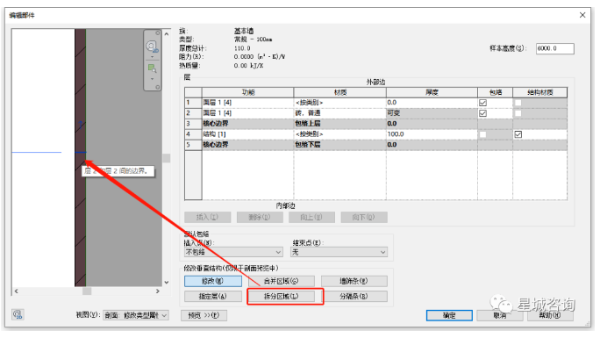
Task: Click the 样本高度 input field
Action: coord(555,48)
